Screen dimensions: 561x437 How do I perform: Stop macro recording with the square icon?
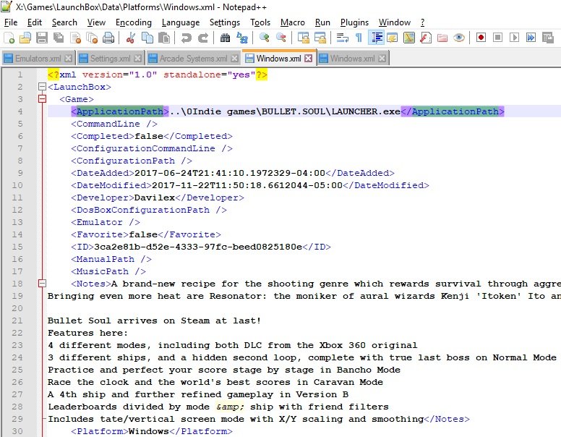tap(497, 38)
